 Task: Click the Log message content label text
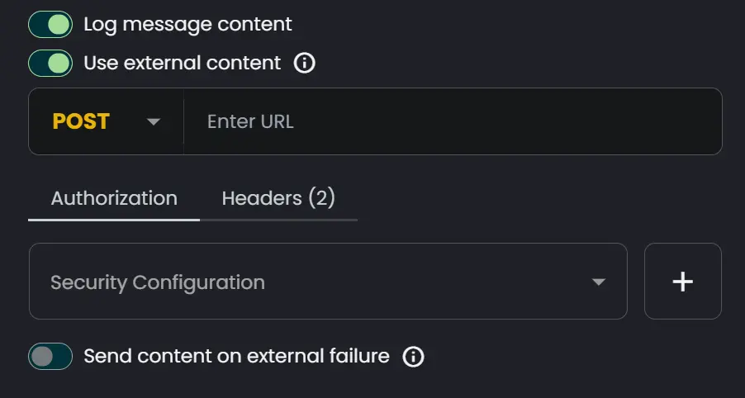tap(187, 24)
